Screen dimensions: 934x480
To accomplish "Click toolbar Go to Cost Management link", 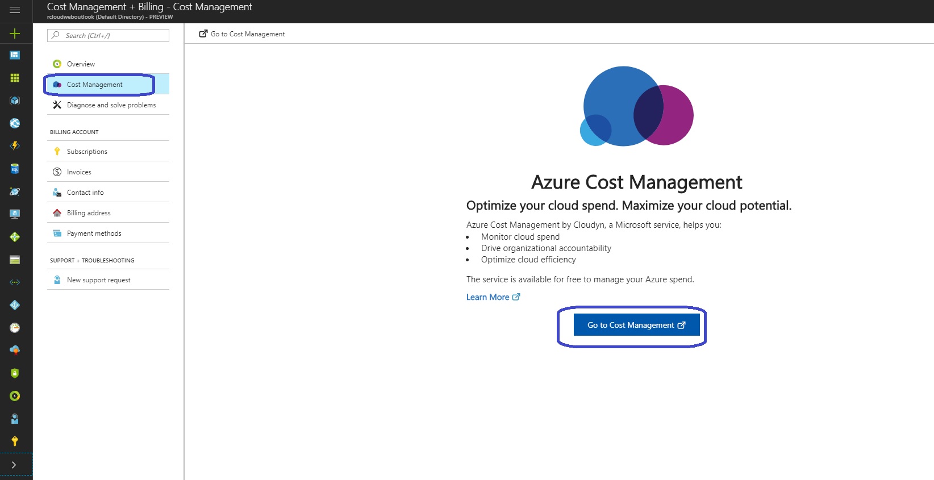I will 242,34.
